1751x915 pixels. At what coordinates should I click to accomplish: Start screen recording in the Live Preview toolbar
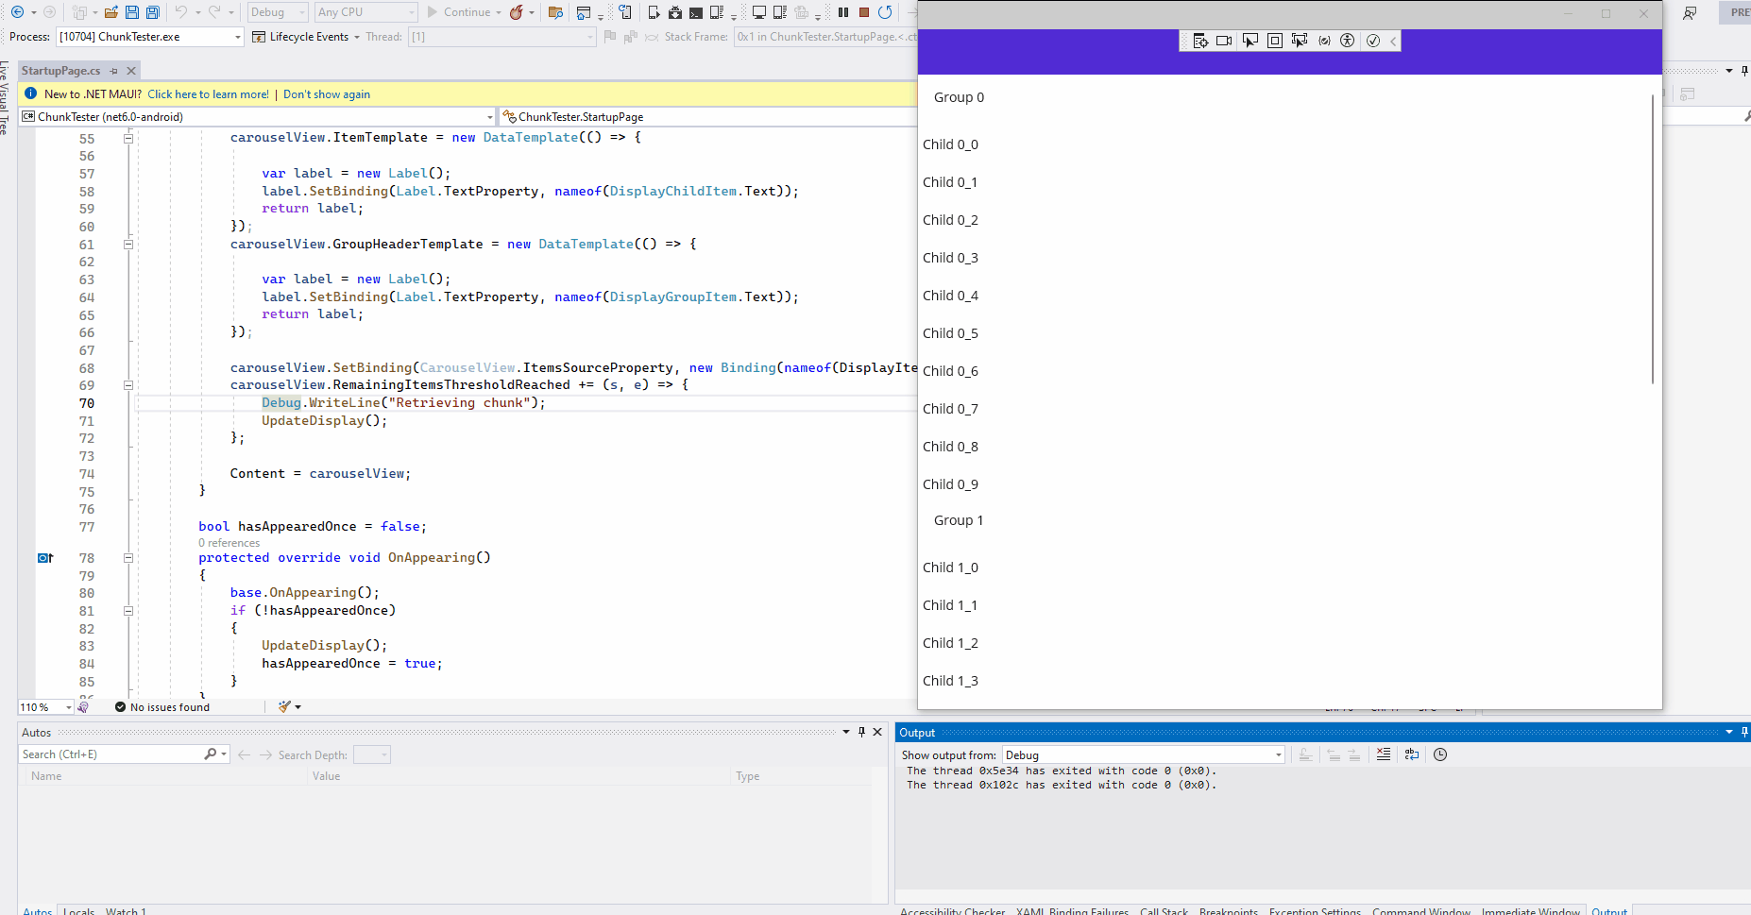1224,41
